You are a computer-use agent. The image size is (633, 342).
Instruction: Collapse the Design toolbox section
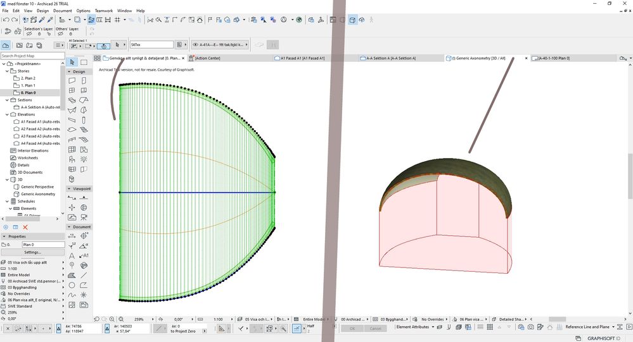click(70, 71)
